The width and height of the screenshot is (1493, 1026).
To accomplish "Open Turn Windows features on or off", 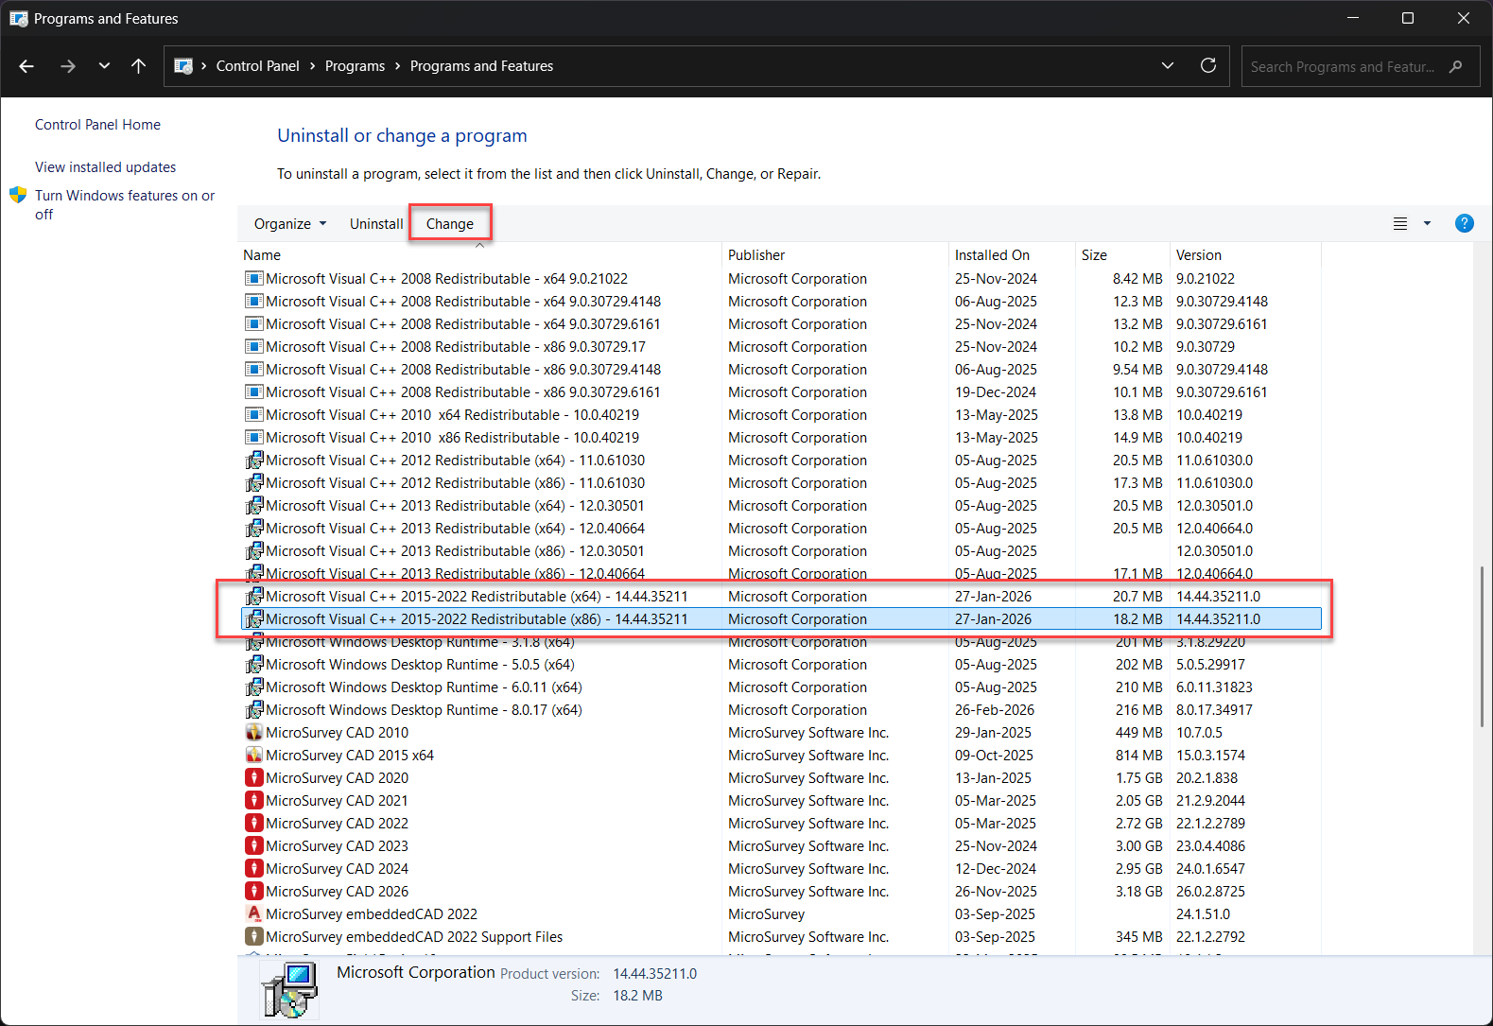I will point(124,196).
